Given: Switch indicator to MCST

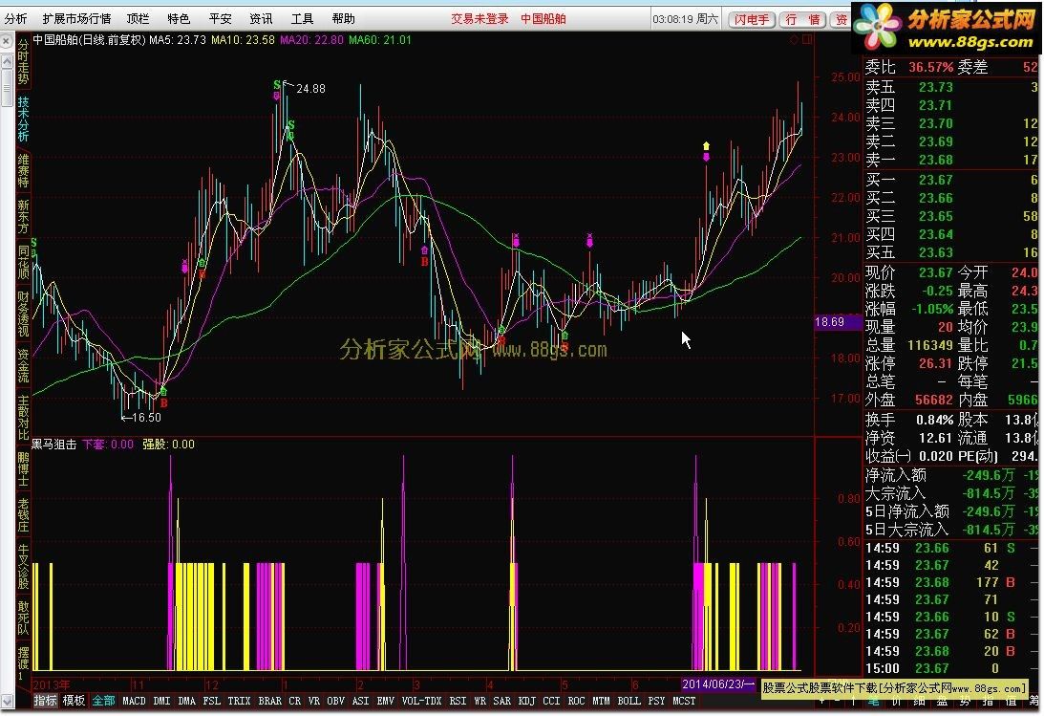Looking at the screenshot, I should (684, 701).
